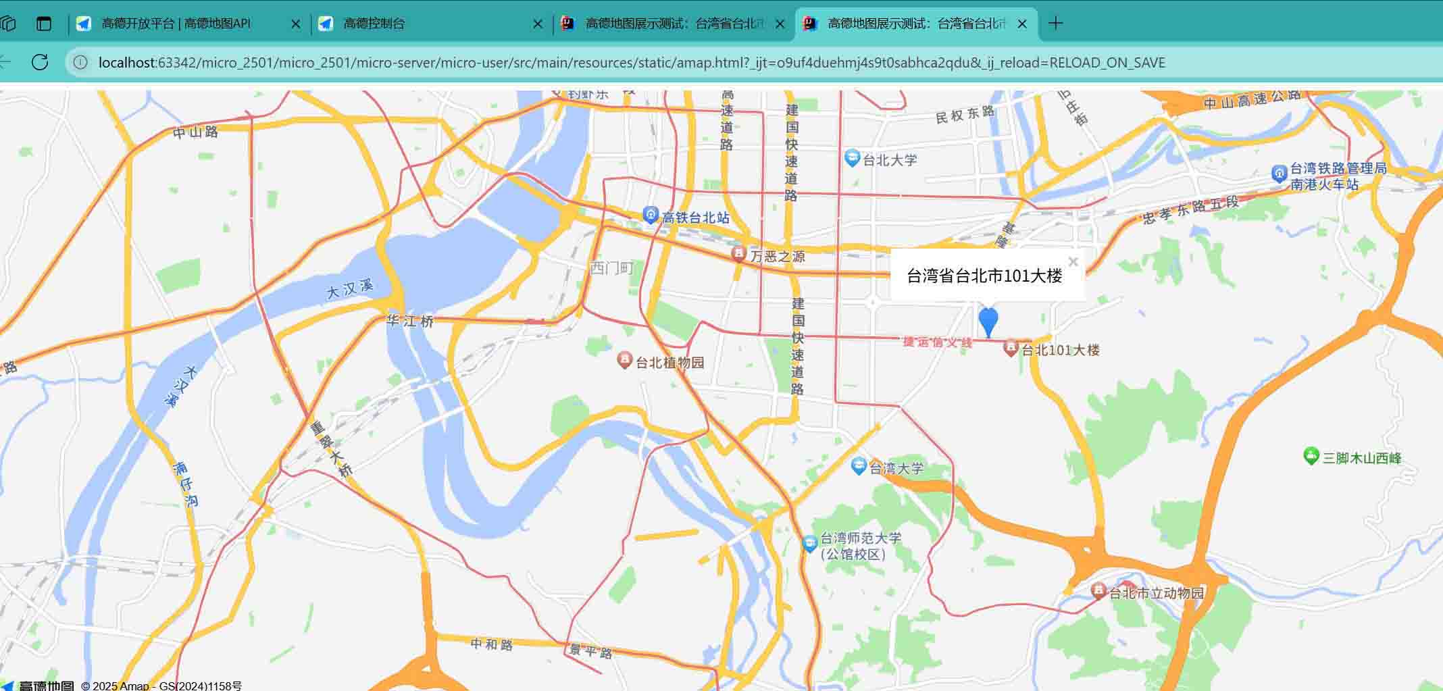Click the 大汉溪 label above 华江桥
1443x691 pixels.
click(x=350, y=288)
